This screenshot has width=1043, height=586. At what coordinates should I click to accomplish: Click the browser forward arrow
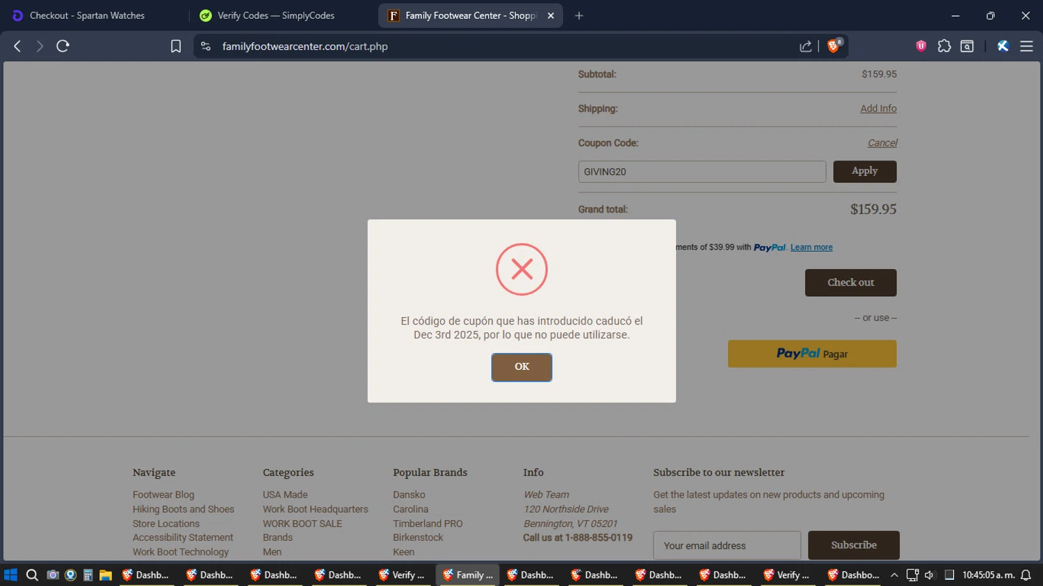tap(40, 46)
